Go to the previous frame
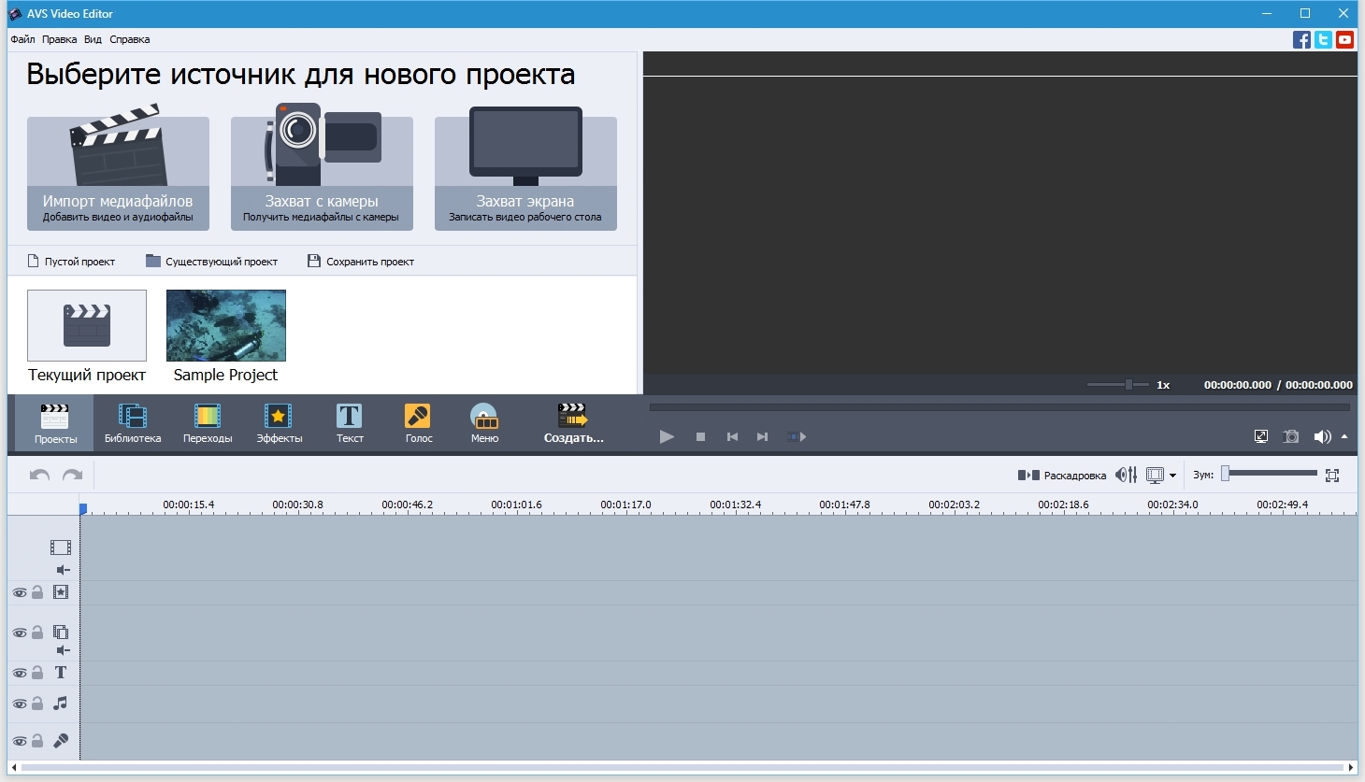 tap(732, 436)
